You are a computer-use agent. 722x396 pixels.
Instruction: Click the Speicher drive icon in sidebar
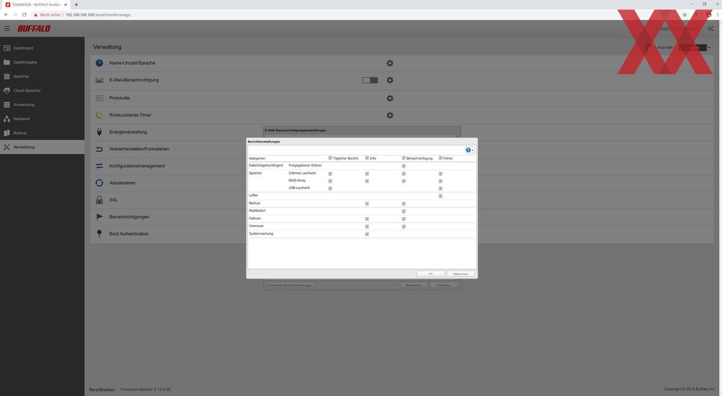[x=7, y=76]
